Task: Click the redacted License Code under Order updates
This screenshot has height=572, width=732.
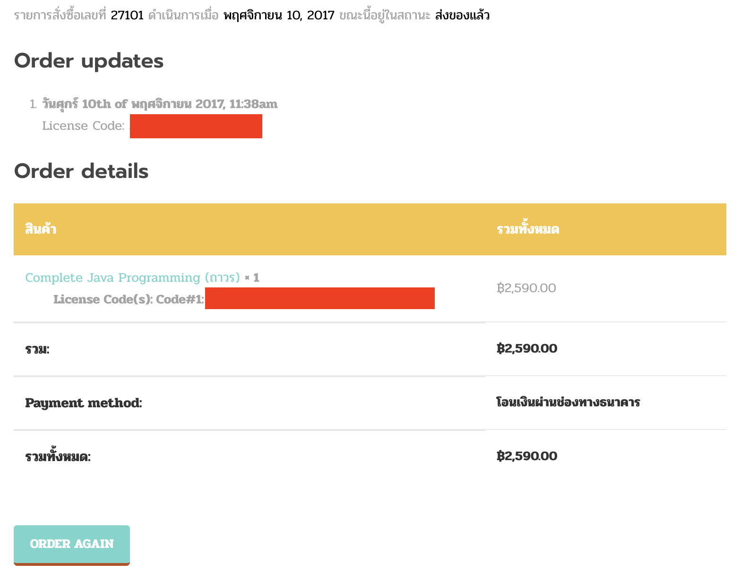Action: (x=196, y=126)
